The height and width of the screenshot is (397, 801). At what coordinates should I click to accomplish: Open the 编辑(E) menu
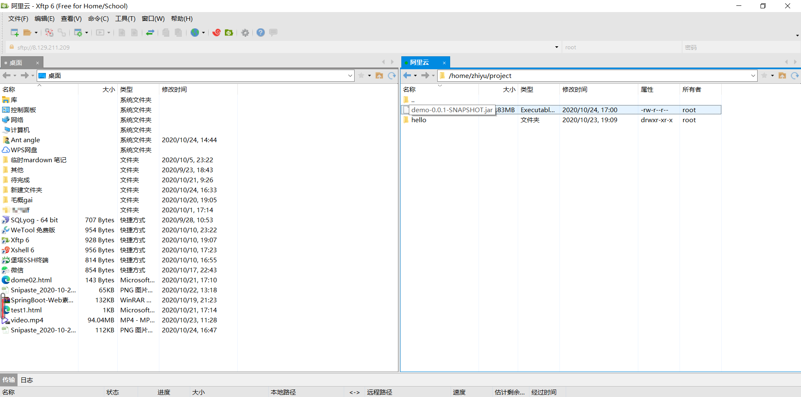click(45, 19)
